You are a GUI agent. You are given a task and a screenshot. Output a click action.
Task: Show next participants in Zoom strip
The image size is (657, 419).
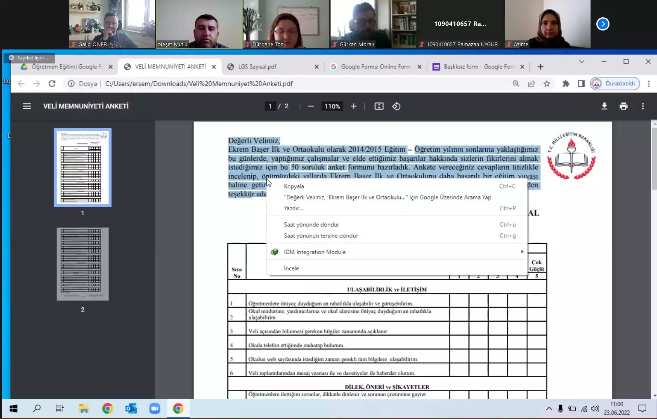[x=603, y=24]
